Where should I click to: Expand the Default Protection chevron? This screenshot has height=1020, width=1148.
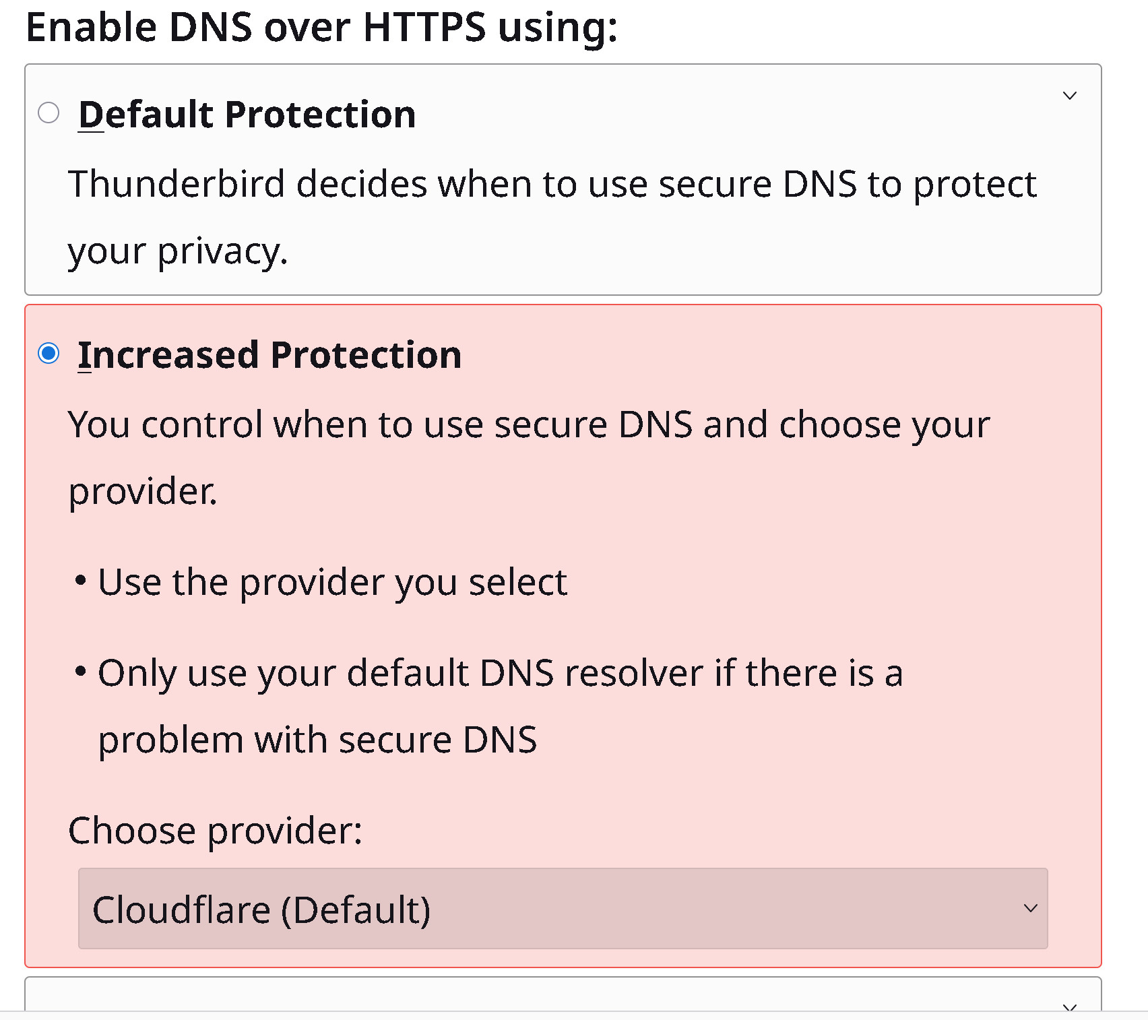coord(1069,96)
